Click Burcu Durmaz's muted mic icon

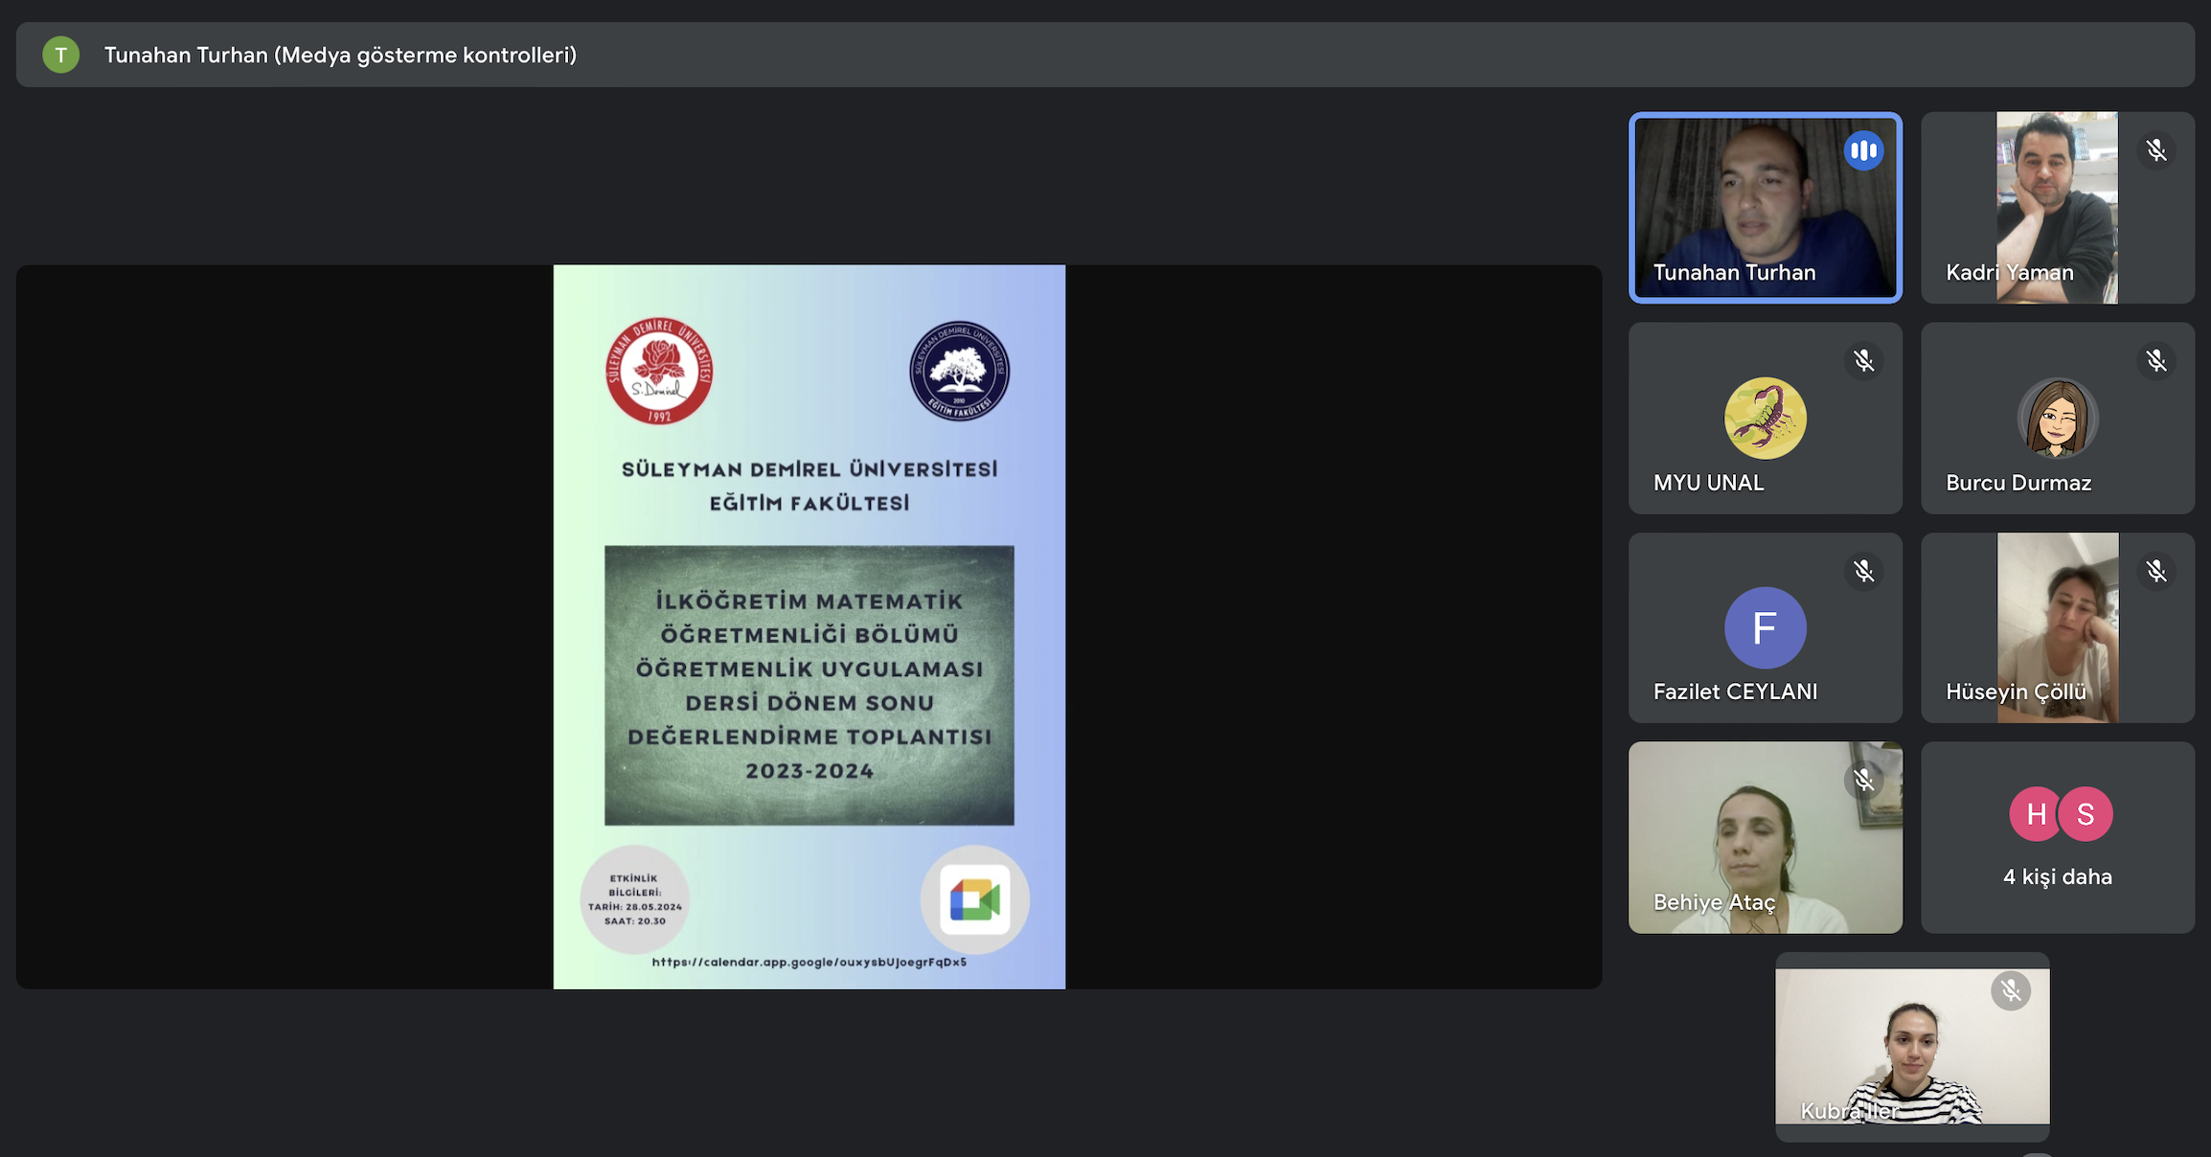(x=2156, y=361)
